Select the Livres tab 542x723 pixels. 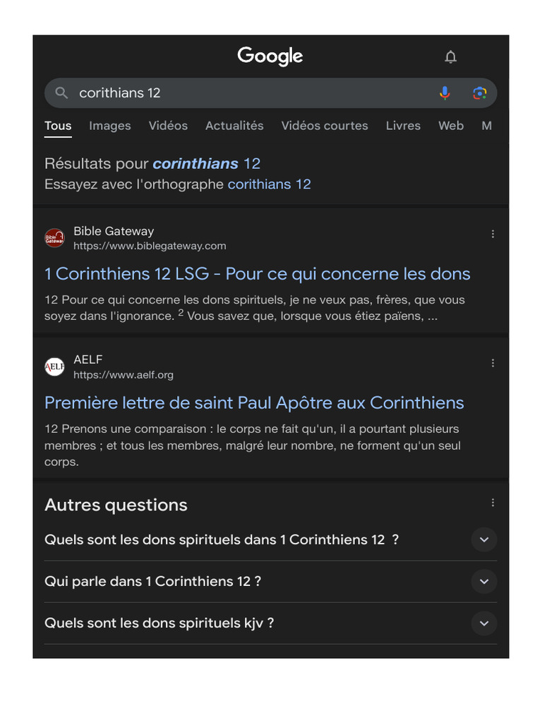pos(403,126)
